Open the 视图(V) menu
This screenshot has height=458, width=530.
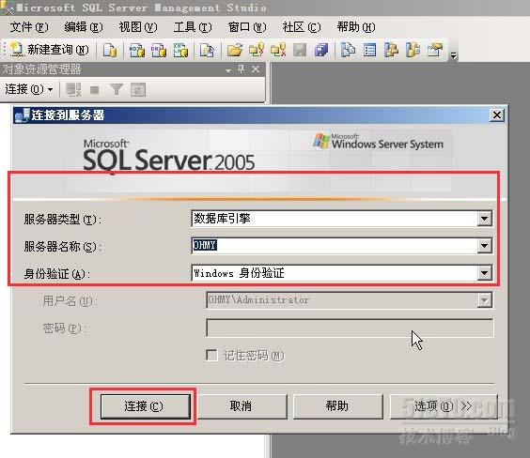pyautogui.click(x=138, y=27)
